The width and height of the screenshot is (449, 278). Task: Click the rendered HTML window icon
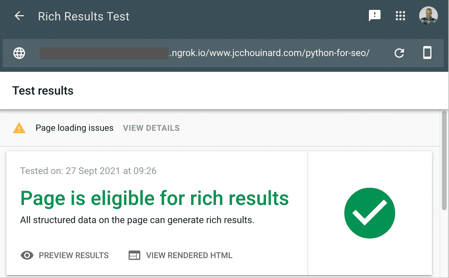[x=134, y=255]
